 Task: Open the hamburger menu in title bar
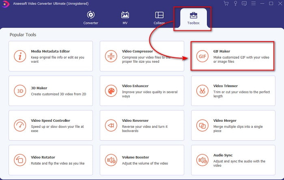[x=254, y=3]
